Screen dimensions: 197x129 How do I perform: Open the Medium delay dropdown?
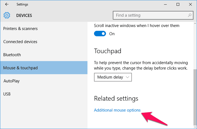tap(113, 77)
